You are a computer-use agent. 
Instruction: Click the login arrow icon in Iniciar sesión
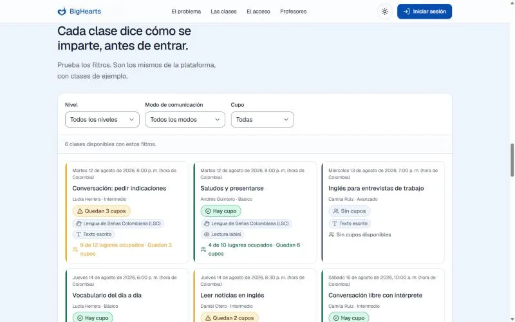click(x=406, y=12)
